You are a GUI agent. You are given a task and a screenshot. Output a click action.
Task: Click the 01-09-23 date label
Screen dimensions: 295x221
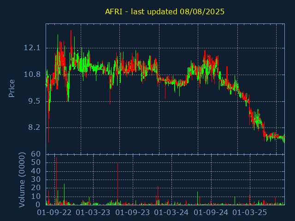133,213
